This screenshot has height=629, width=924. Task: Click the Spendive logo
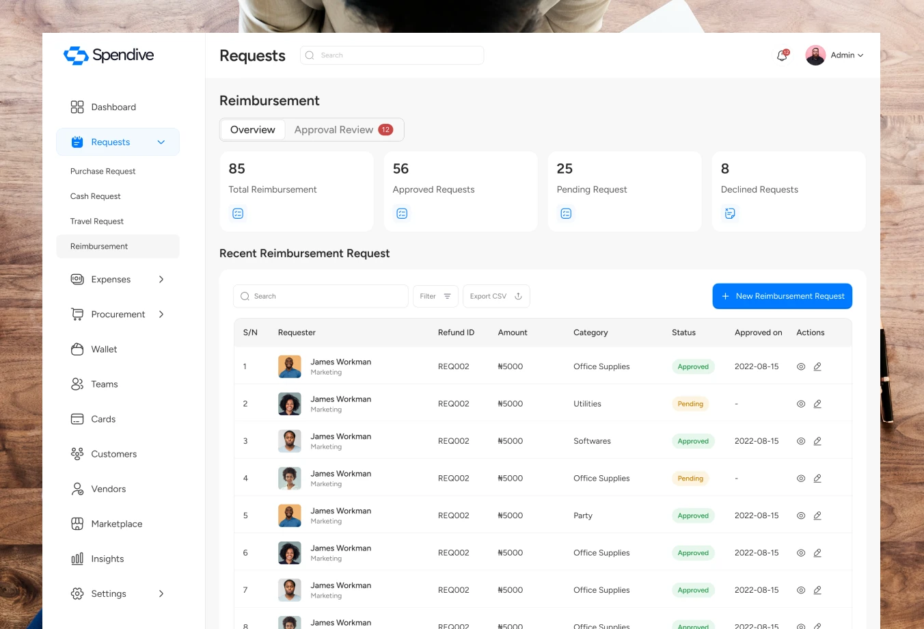click(109, 55)
